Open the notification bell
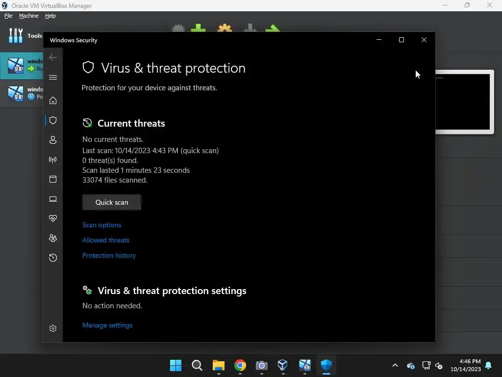502x377 pixels. pyautogui.click(x=489, y=365)
